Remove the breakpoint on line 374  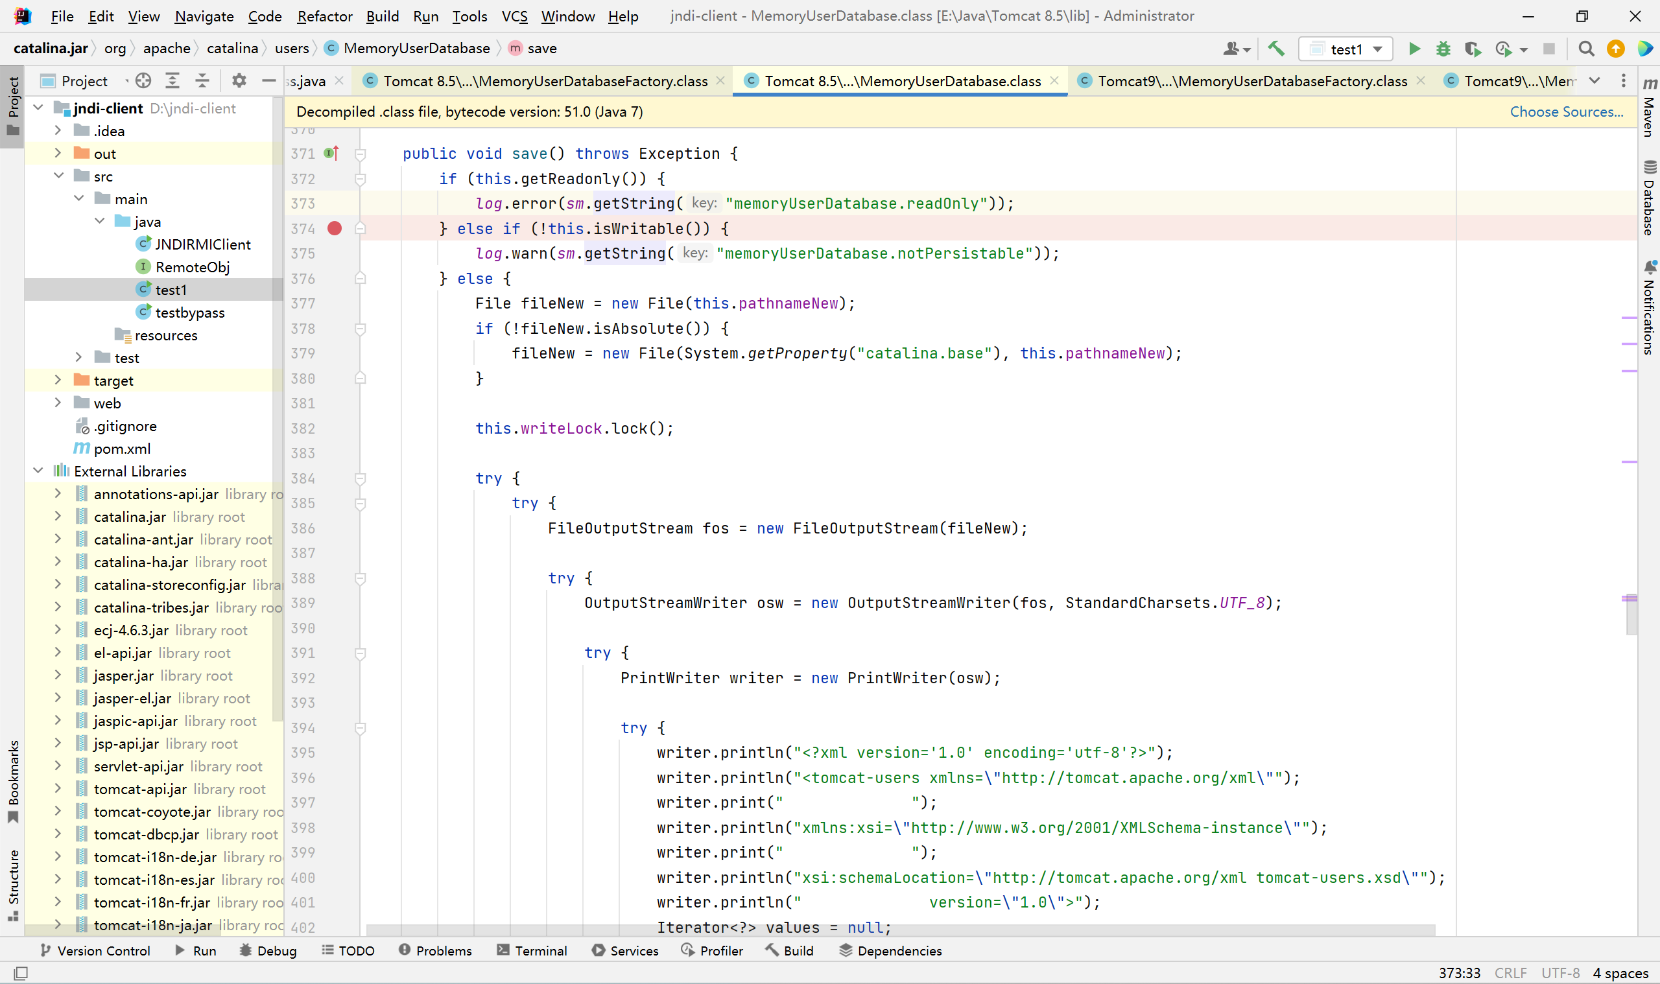[x=334, y=229]
